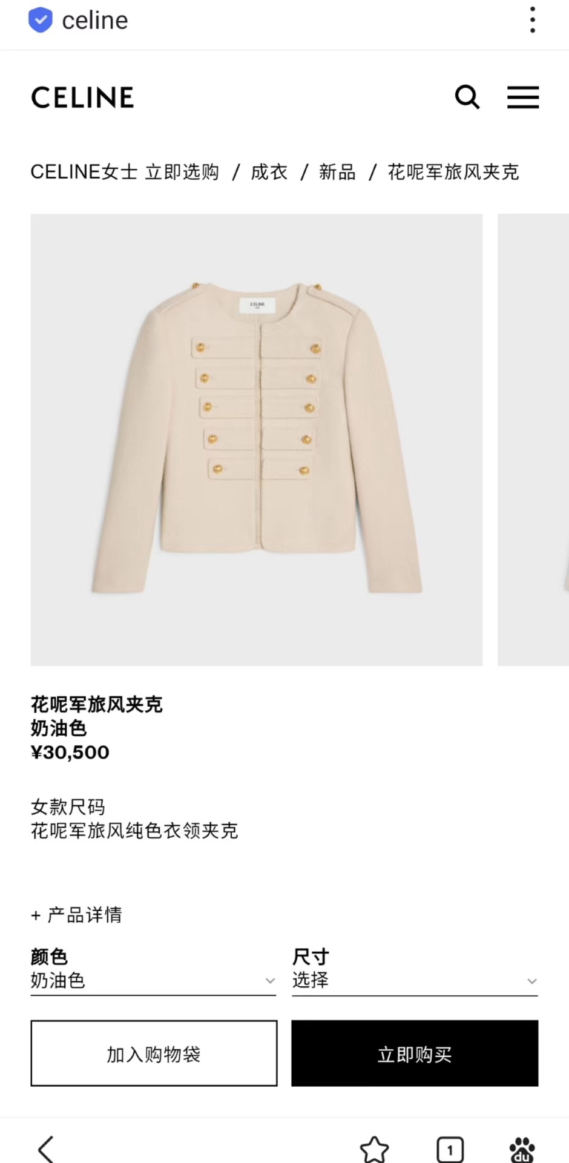569x1163 pixels.
Task: Tap the blue security shield icon
Action: [41, 20]
